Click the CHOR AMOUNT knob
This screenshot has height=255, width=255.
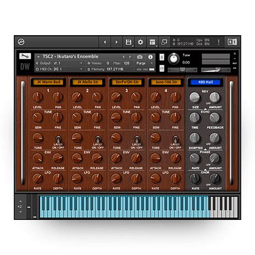pos(214,178)
